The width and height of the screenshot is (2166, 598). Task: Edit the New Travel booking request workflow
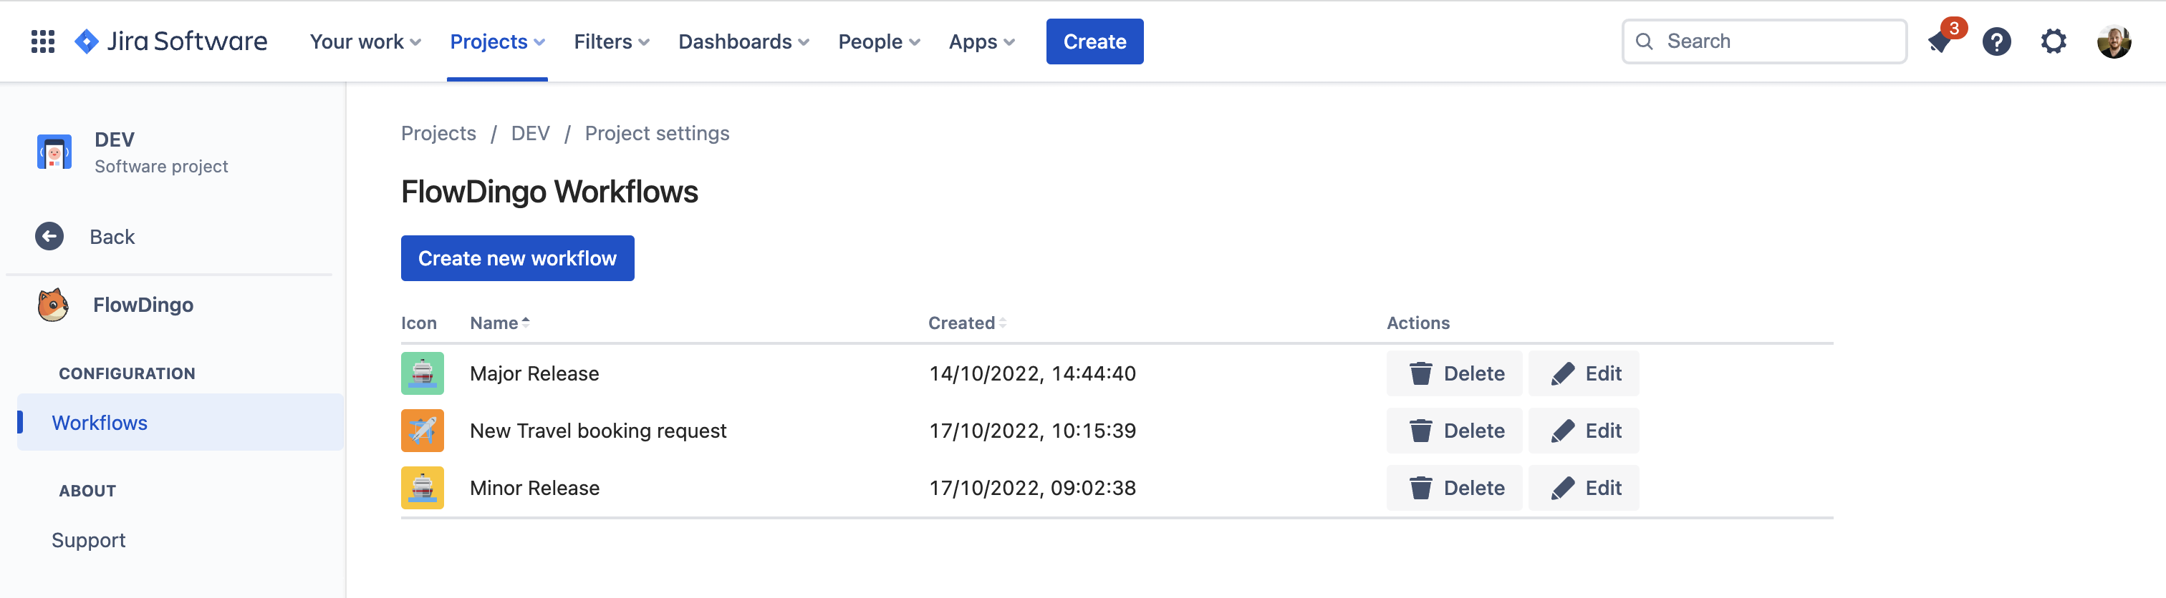click(x=1584, y=431)
